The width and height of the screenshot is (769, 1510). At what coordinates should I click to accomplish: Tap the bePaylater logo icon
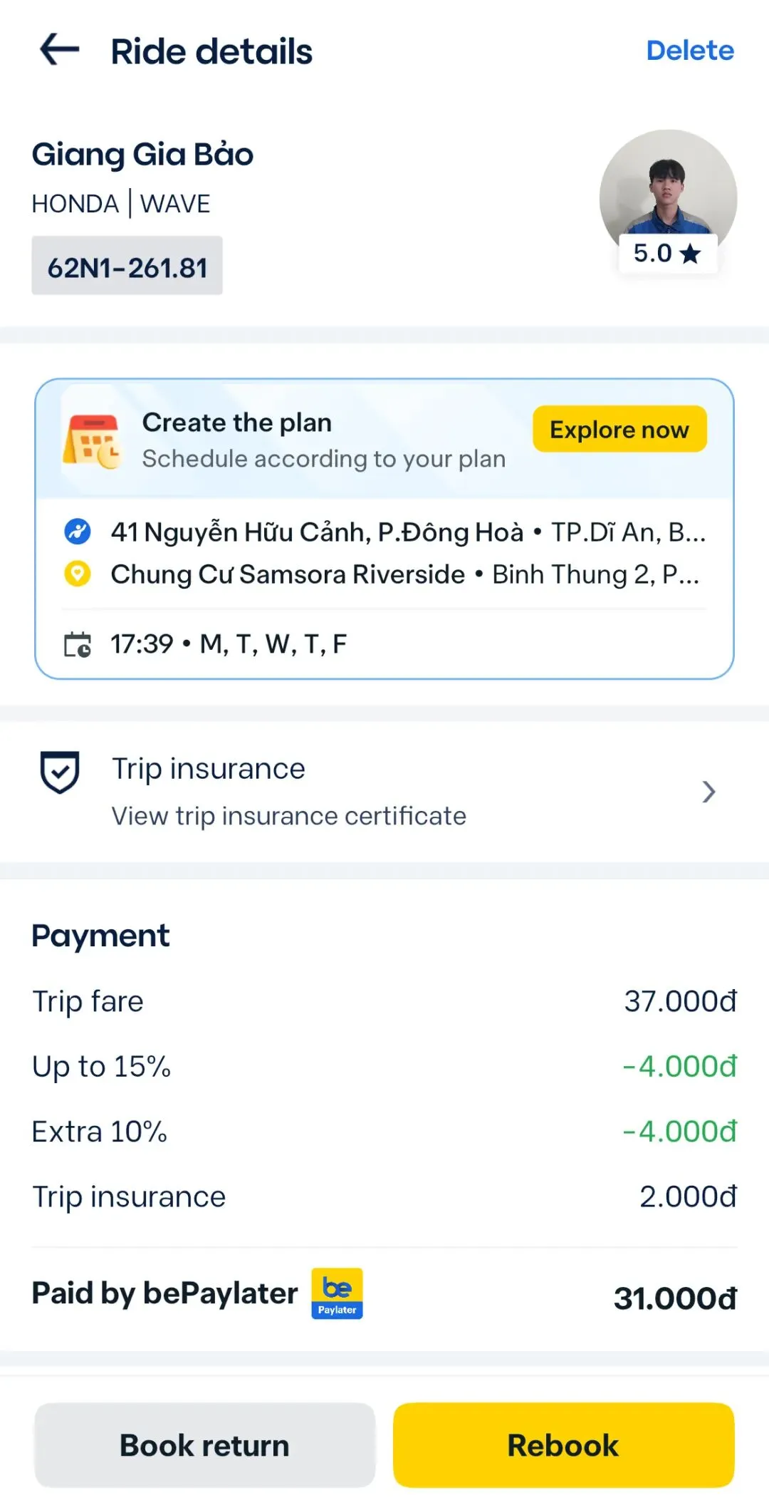point(337,1293)
